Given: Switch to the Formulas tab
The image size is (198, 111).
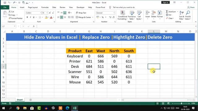Looking at the screenshot, I should pos(45,7).
